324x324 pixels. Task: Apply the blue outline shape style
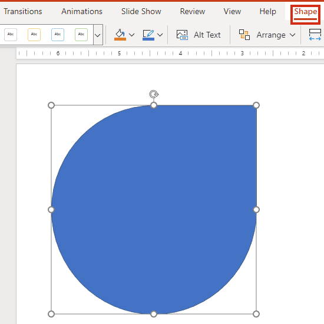coord(58,35)
